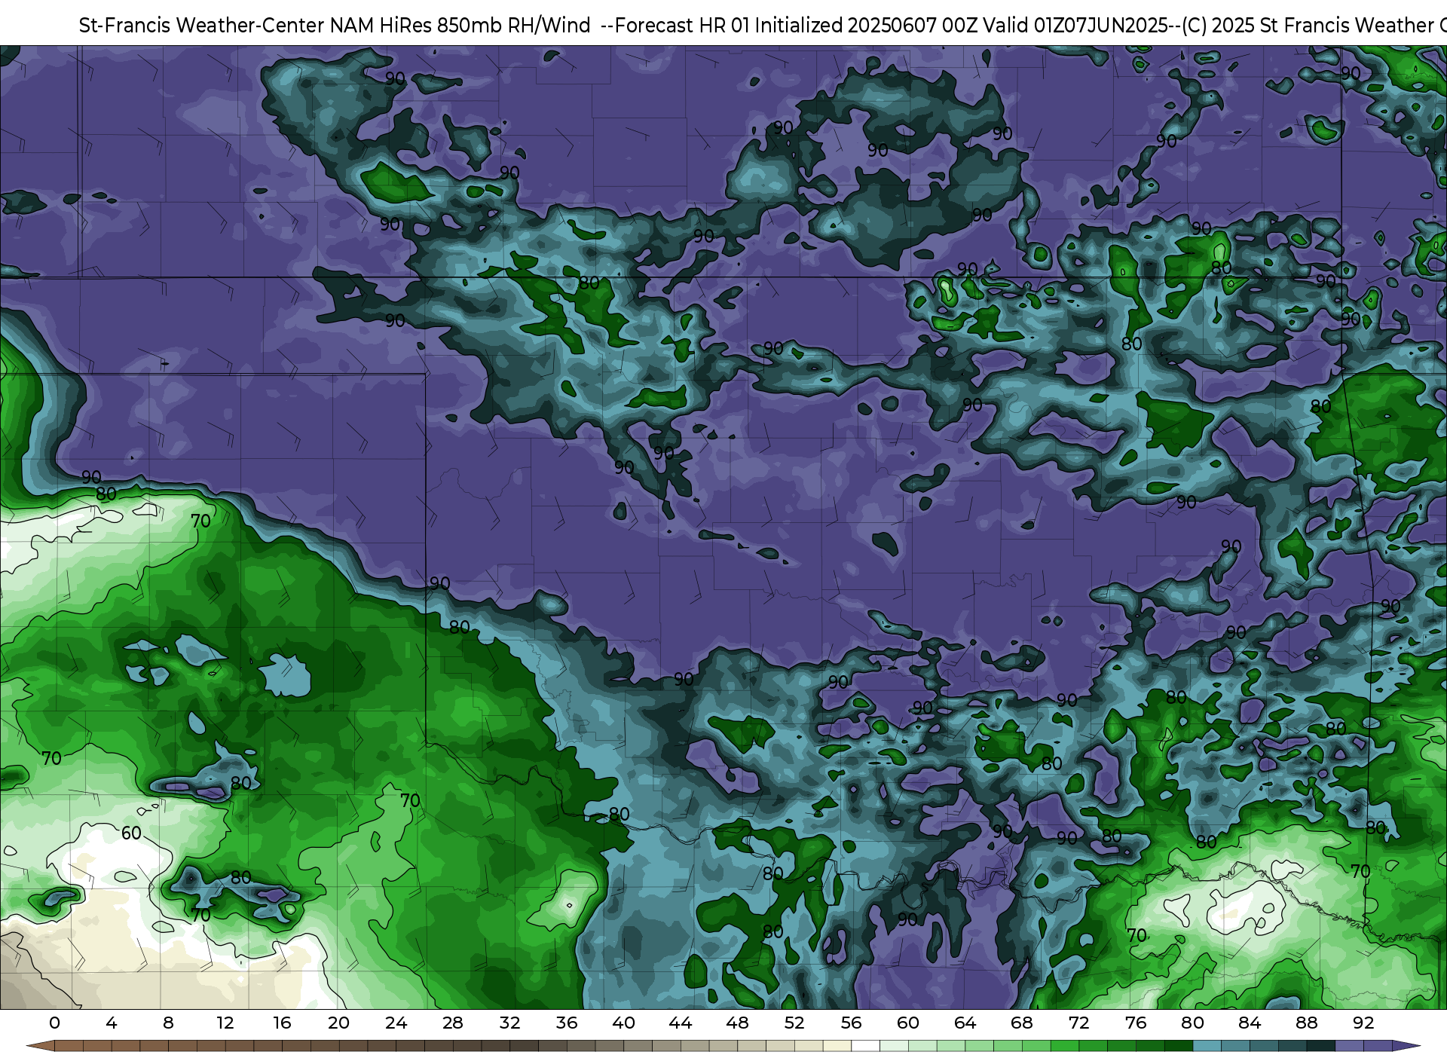
Task: Click the 20 tick label on the color scale
Action: click(338, 1023)
